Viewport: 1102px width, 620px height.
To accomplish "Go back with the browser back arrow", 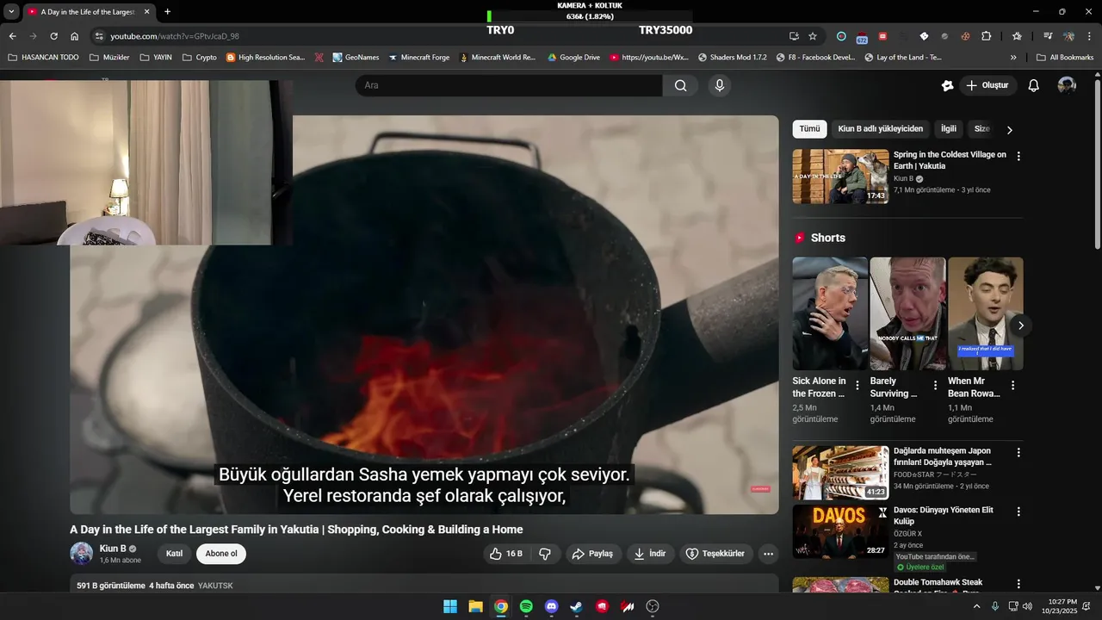I will [x=13, y=36].
